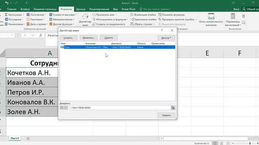Select the defined name row in list
The height and width of the screenshot is (145, 259).
pyautogui.click(x=117, y=47)
